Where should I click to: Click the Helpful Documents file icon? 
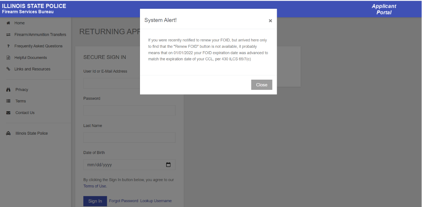point(8,58)
